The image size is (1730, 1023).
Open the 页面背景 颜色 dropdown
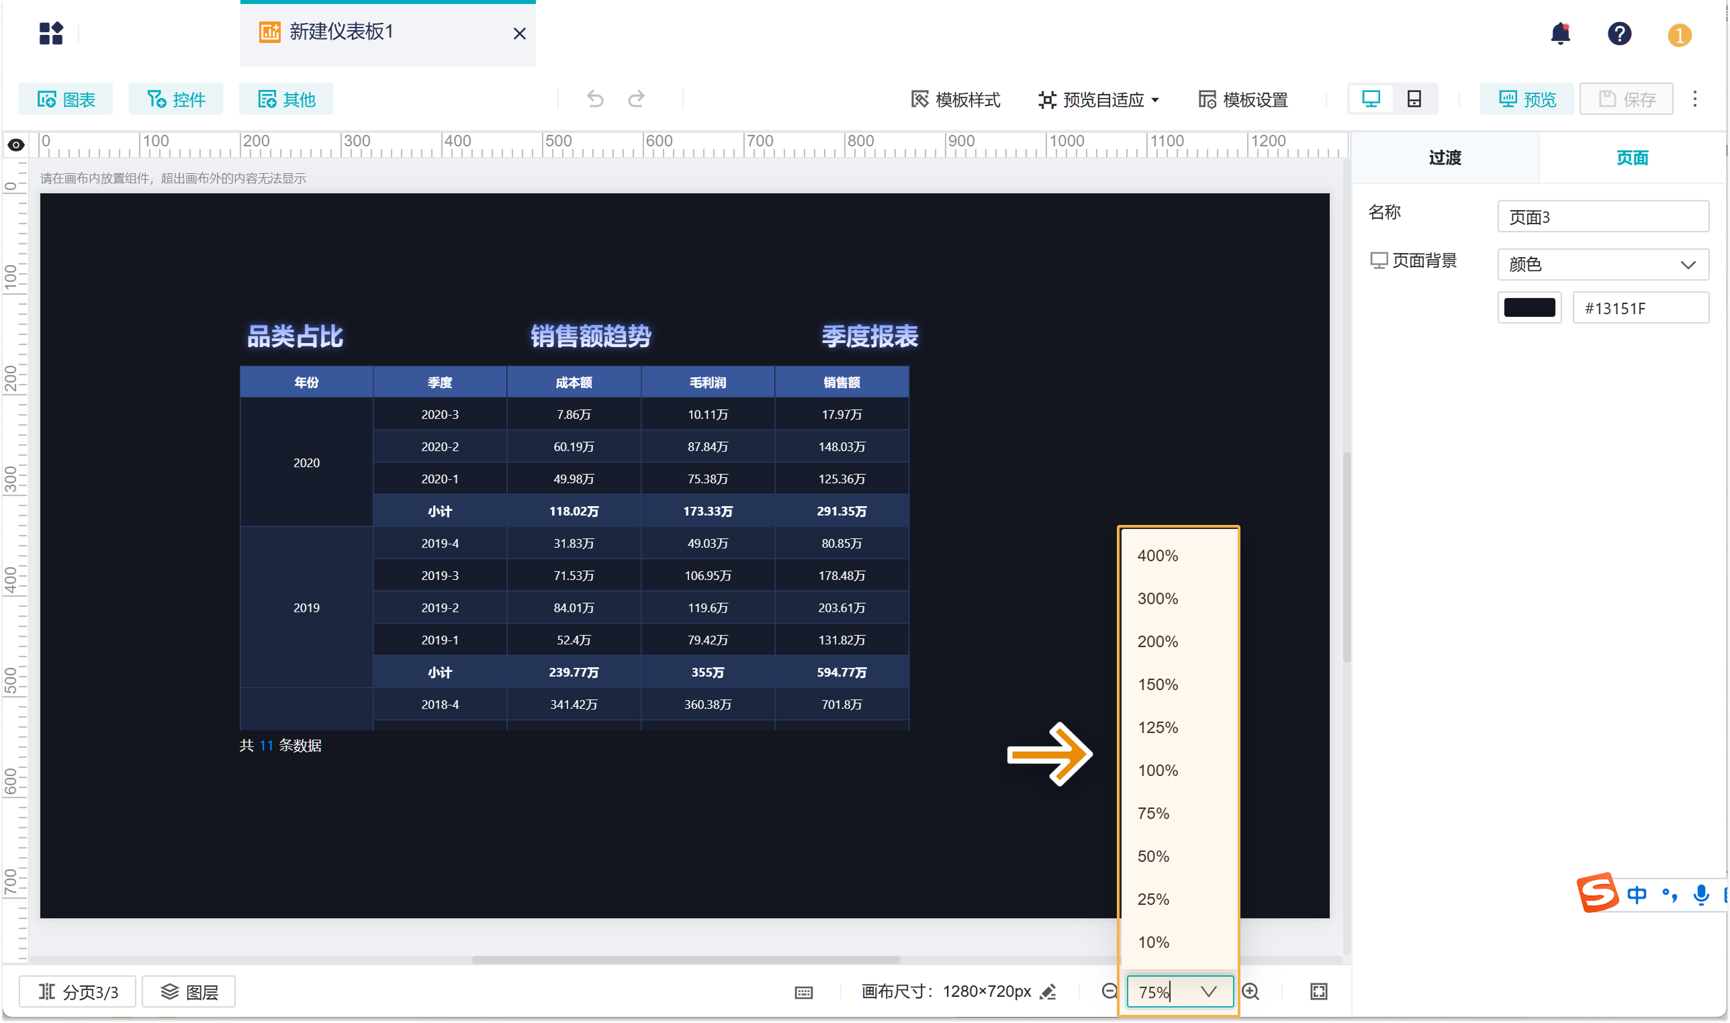click(x=1602, y=264)
